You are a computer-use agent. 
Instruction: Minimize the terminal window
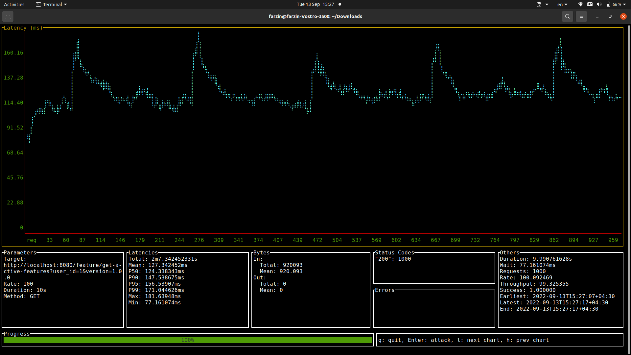click(x=597, y=16)
